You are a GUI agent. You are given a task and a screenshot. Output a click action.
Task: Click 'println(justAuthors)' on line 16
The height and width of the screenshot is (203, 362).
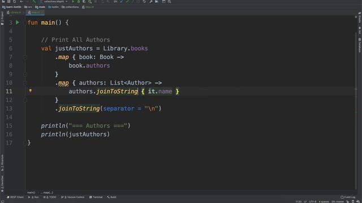(x=75, y=134)
